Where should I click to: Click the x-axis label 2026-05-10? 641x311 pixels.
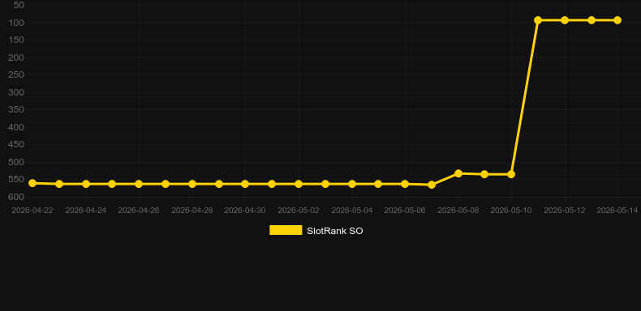511,211
